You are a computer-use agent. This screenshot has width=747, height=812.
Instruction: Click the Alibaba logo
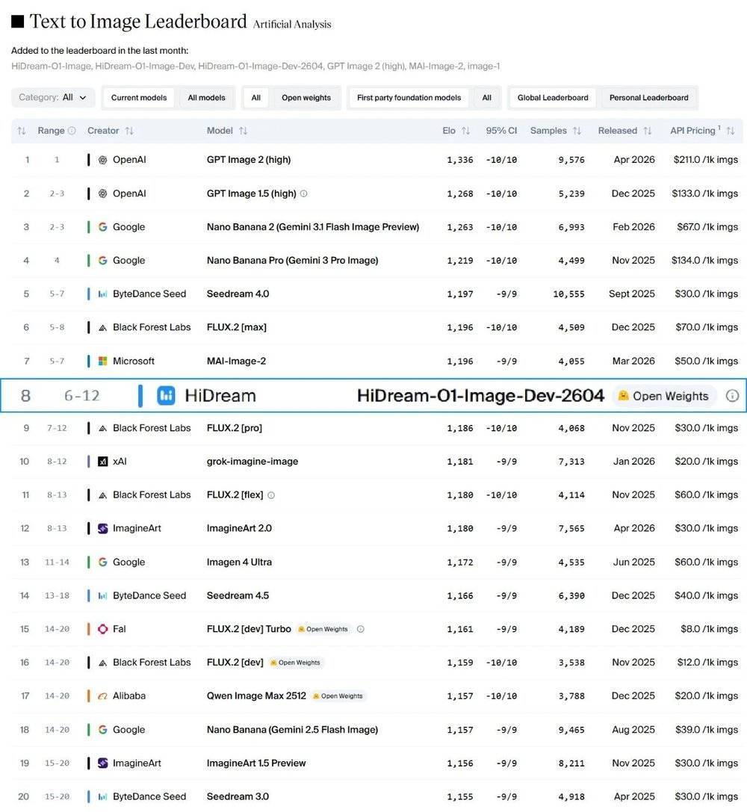pos(102,695)
